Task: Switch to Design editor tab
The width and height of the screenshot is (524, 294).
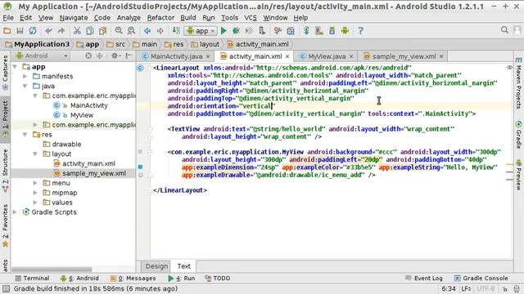Action: pyautogui.click(x=156, y=266)
